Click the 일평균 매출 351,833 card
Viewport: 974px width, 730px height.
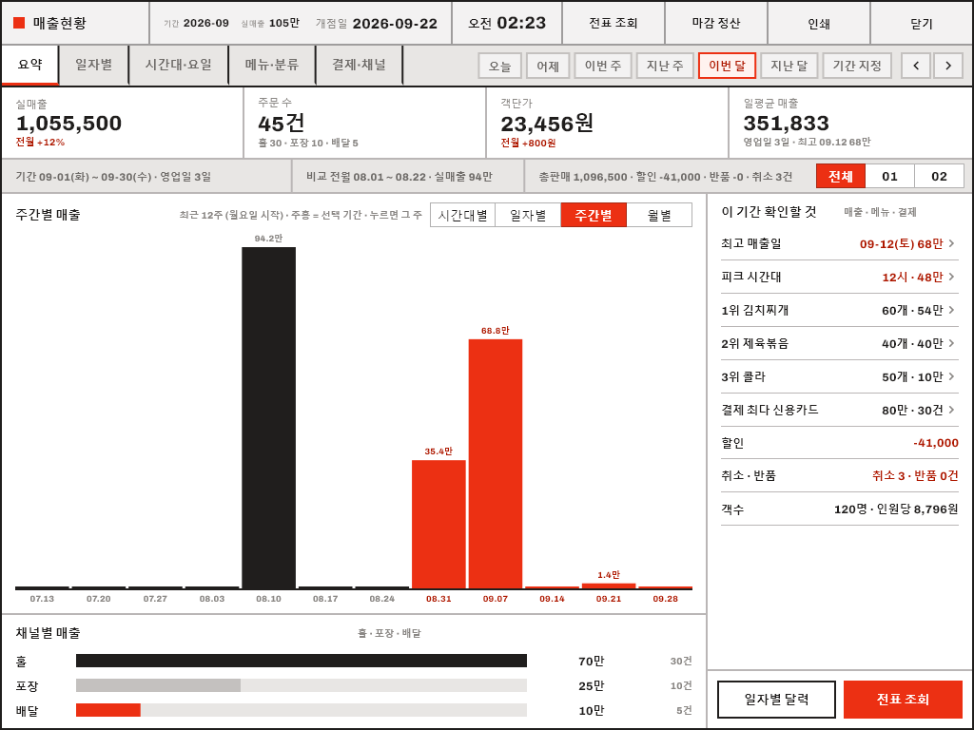tap(850, 123)
